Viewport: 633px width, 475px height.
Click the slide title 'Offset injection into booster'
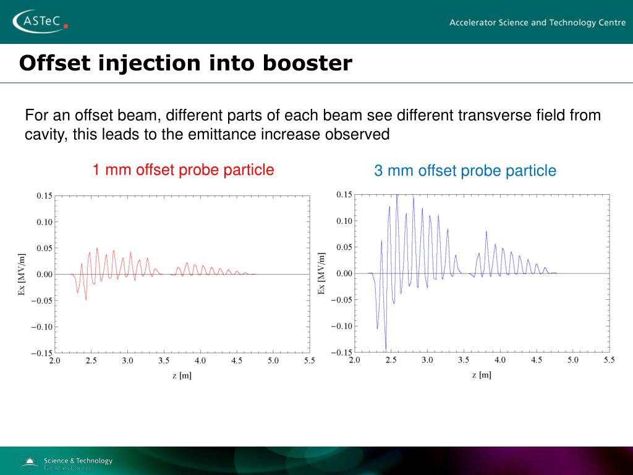click(x=185, y=63)
